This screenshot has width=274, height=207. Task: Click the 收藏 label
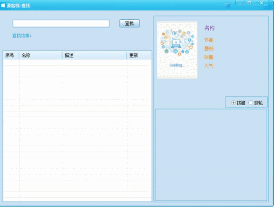coord(209,57)
